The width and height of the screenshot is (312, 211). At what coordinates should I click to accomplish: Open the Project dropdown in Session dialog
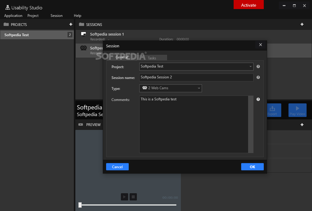196,67
